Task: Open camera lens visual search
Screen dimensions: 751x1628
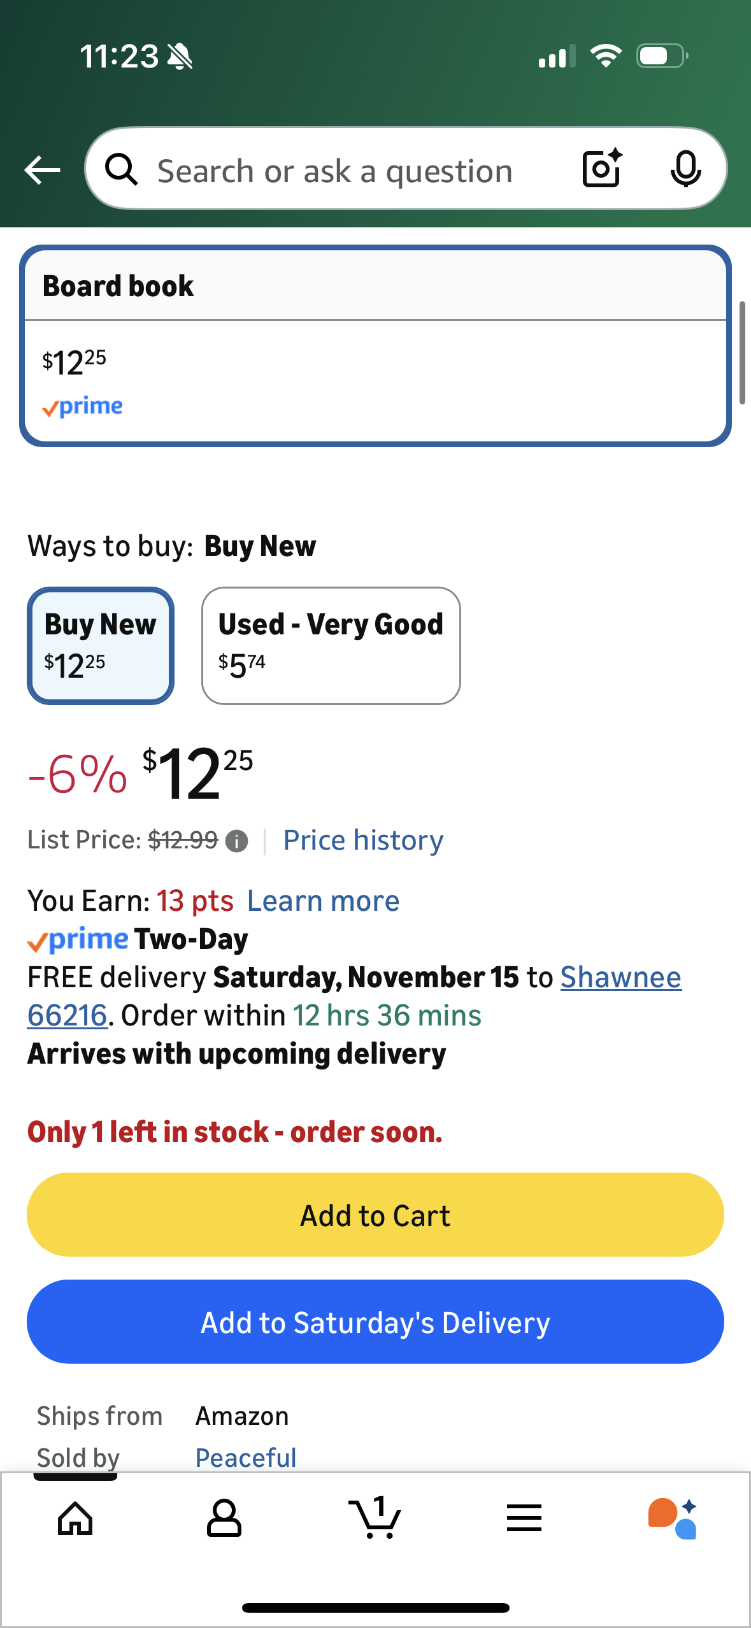Action: click(602, 169)
